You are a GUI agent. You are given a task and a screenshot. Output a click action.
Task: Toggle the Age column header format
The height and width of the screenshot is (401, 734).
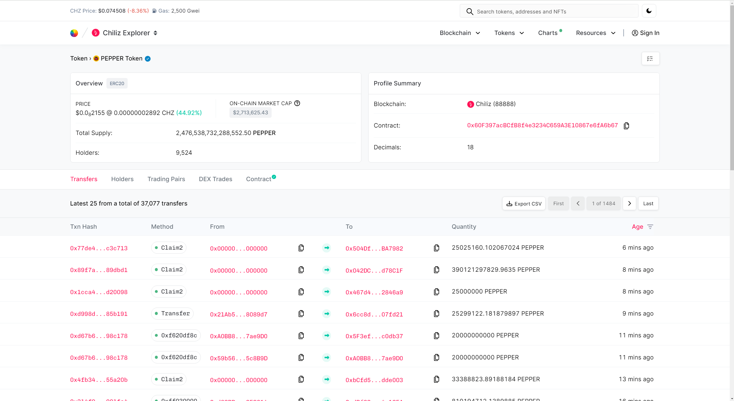point(637,227)
